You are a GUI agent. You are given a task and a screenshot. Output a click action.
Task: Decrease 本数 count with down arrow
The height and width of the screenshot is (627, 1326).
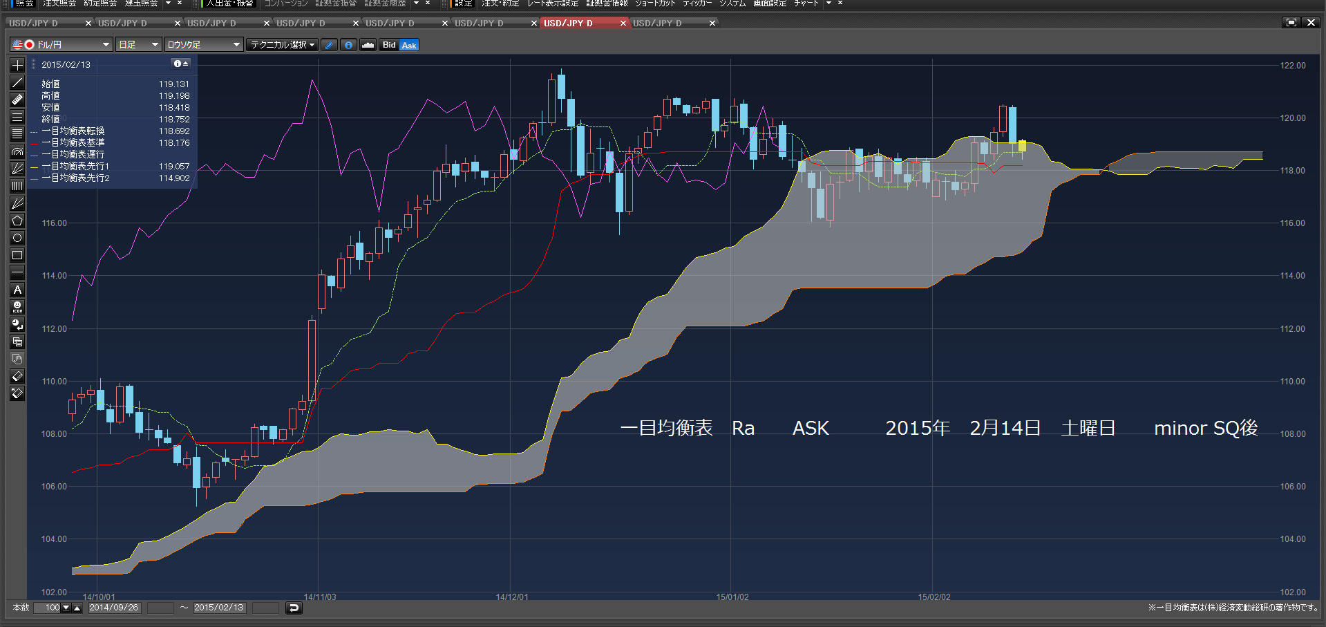66,608
